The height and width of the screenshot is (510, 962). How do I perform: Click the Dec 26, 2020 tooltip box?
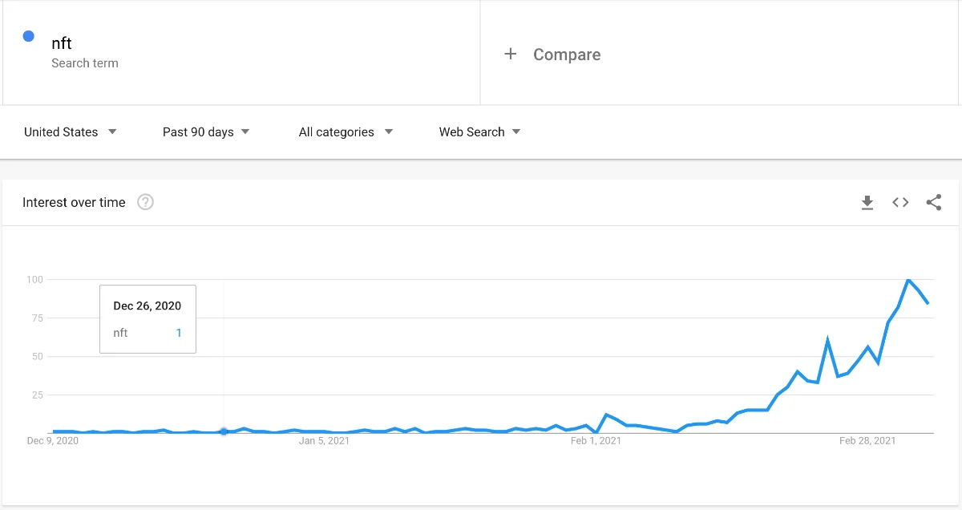pos(148,318)
